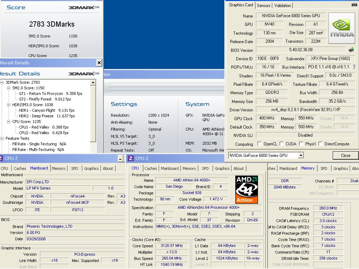Click the NVIDIA logo in GPU-Z
This screenshot has width=359, height=269.
(x=342, y=28)
